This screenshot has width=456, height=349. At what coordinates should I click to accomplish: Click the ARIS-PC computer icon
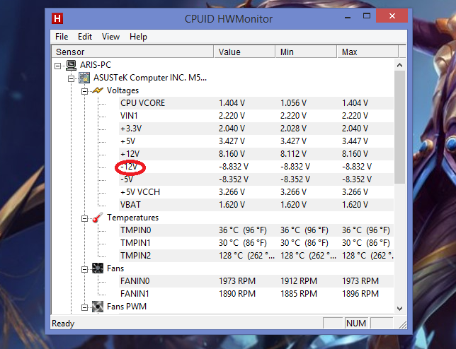71,65
